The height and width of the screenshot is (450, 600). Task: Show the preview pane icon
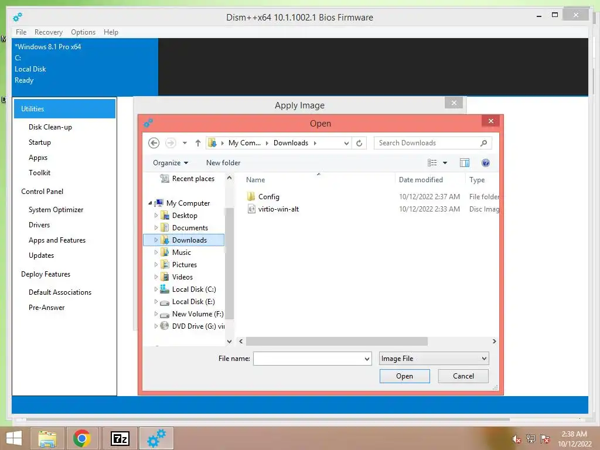point(465,163)
